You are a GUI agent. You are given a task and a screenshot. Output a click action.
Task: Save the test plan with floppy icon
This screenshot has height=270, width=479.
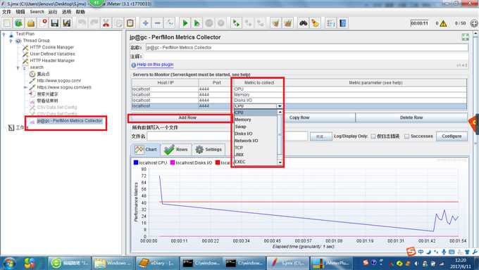55,23
